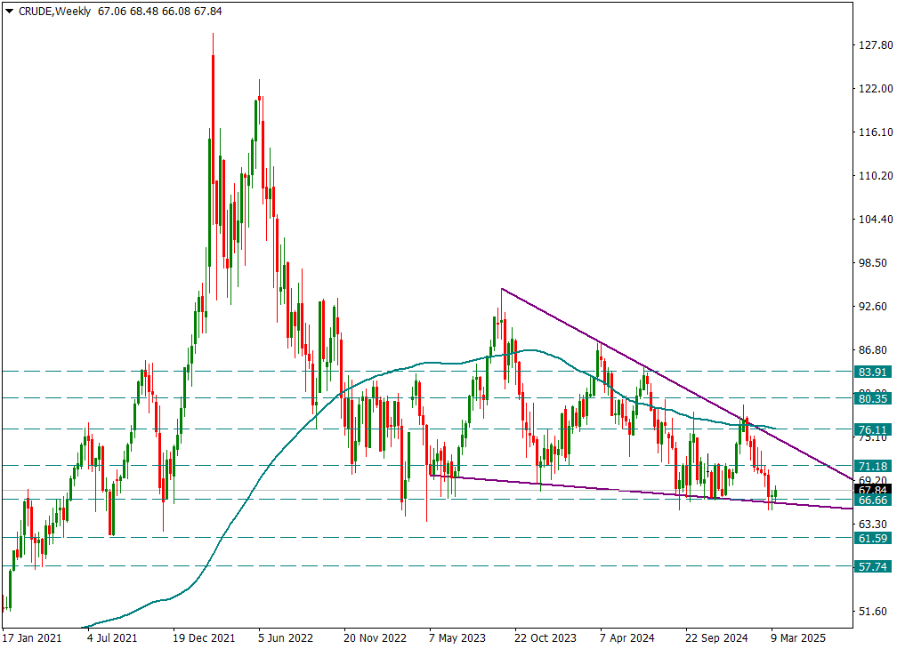897x649 pixels.
Task: Click the 122.00 price scale value
Action: pos(876,88)
